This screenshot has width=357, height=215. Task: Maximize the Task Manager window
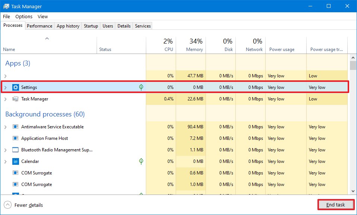(x=329, y=6)
